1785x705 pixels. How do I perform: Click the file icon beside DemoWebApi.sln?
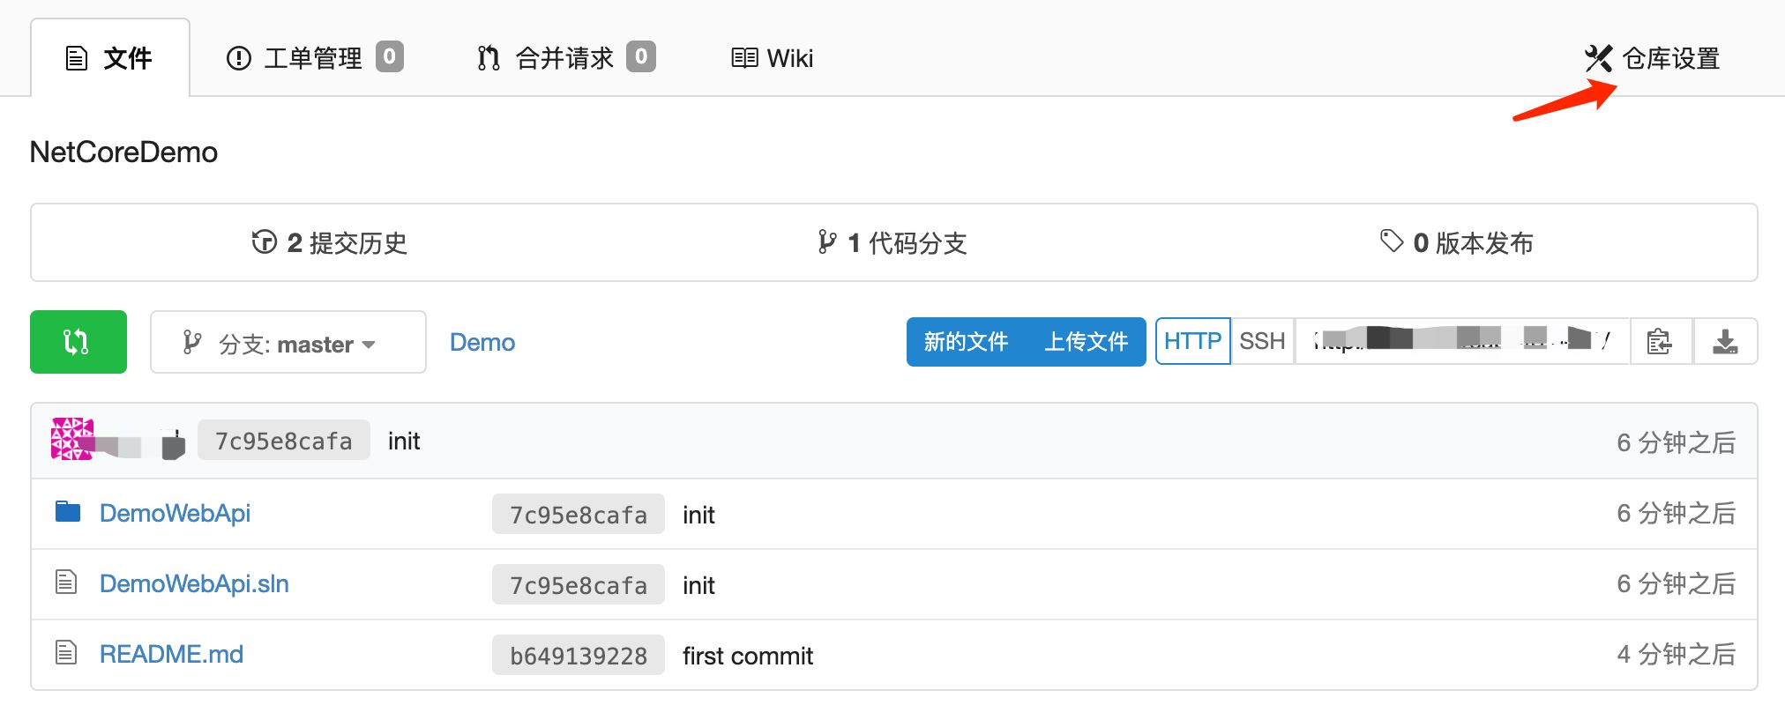(66, 583)
